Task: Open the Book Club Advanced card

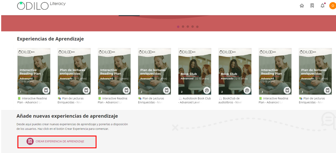Action: pyautogui.click(x=195, y=71)
